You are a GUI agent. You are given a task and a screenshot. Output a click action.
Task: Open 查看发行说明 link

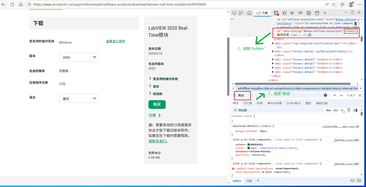(x=116, y=41)
